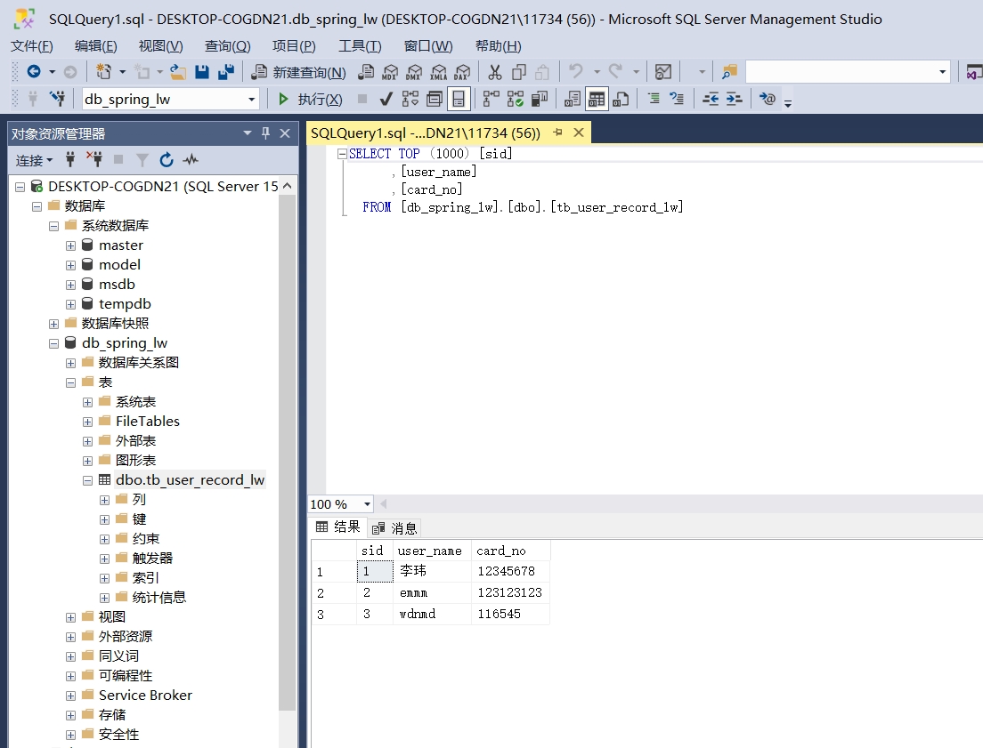Screen dimensions: 983x748
Task: Open the Activity Monitor icon
Action: coord(663,72)
